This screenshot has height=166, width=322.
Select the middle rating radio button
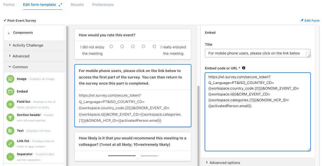tap(133, 47)
